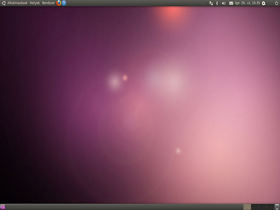The image size is (280, 210).
Task: Open the messaging envelope indicator menu
Action: [232, 3]
